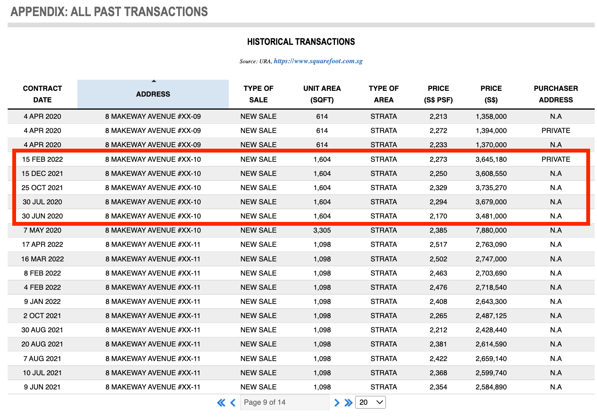The height and width of the screenshot is (417, 597).
Task: Click the ascending sort arrow above Address
Action: [154, 81]
